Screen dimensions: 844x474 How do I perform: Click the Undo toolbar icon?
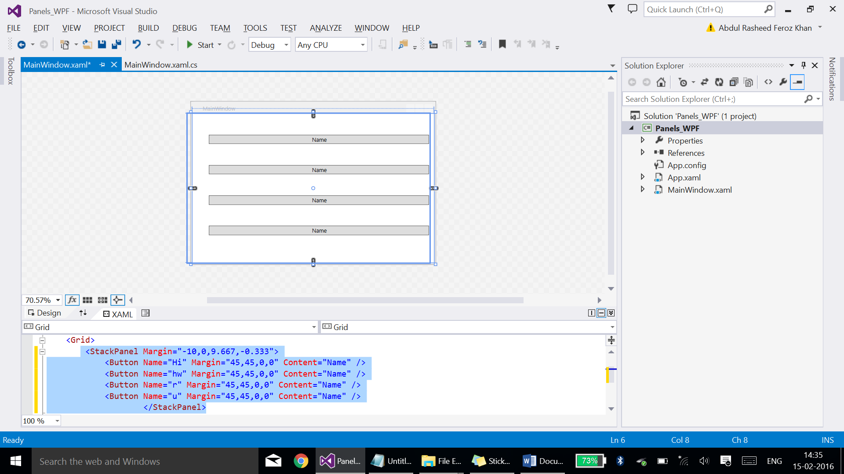point(137,44)
